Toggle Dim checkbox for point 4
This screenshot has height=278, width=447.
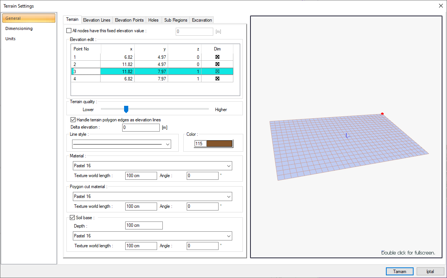tap(217, 79)
